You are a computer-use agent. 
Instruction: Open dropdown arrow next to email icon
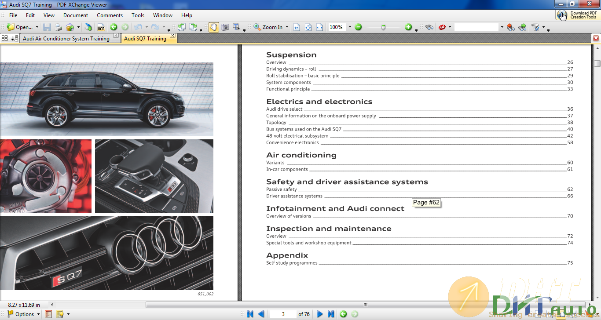pos(78,27)
